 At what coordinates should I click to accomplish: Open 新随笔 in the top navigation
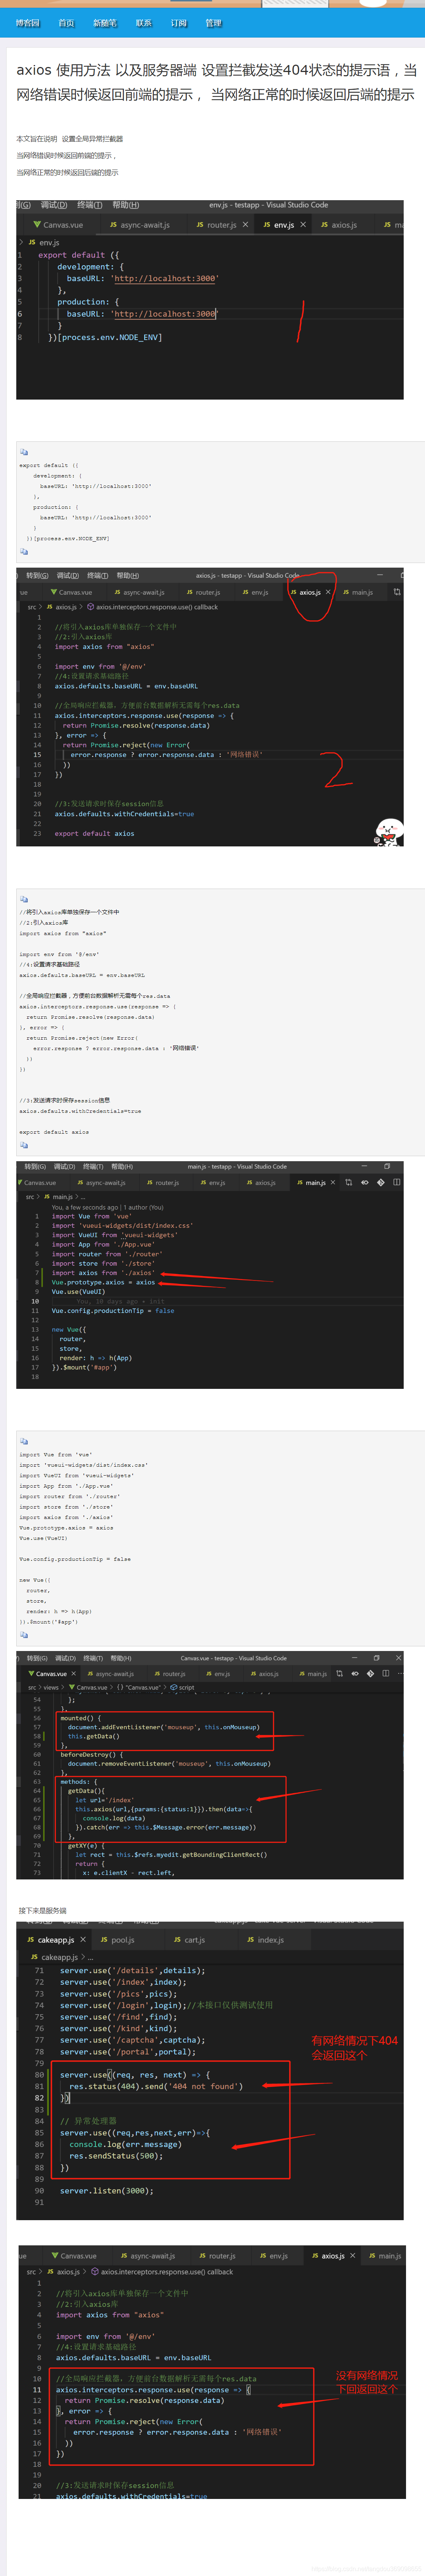point(105,23)
